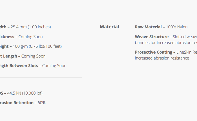Click the 100% Nylon text
Image resolution: width=197 pixels, height=121 pixels.
[x=177, y=27]
